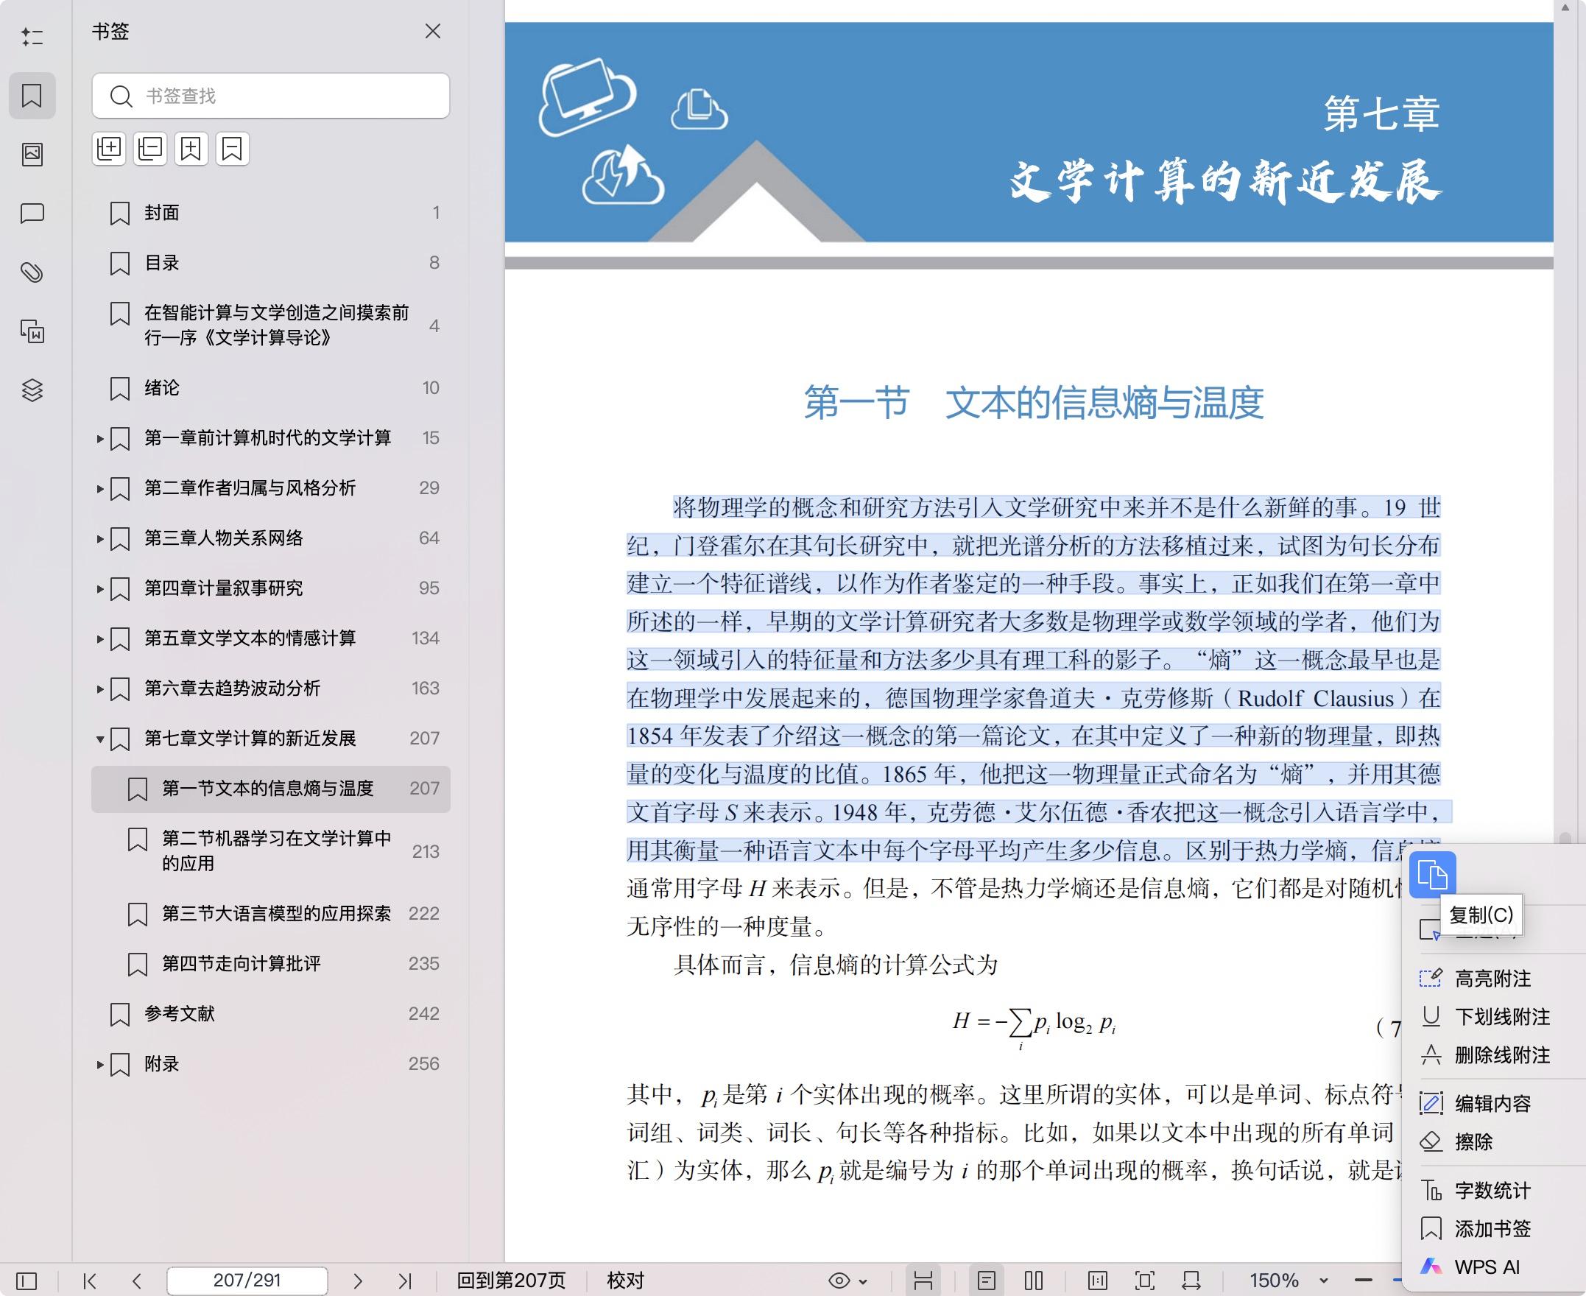Click the delete bookmark icon in toolbar

232,149
